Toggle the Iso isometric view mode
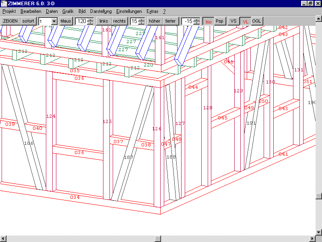The width and height of the screenshot is (322, 242). 208,21
